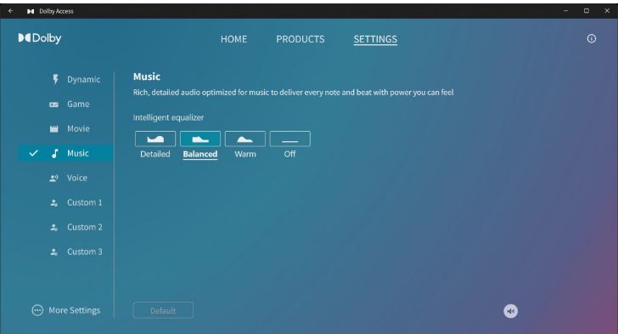Select the Voice profile
The image size is (618, 334).
pyautogui.click(x=66, y=178)
